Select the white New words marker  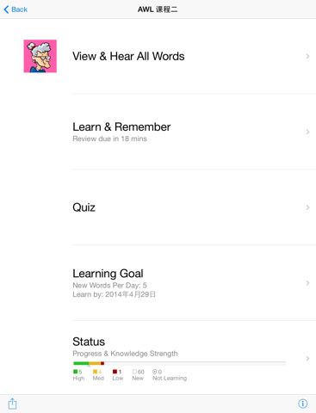click(x=134, y=372)
